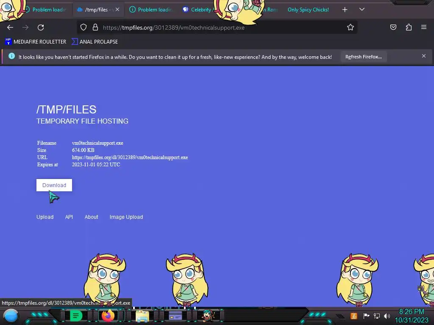Open Action Center flag tray icon

[x=366, y=316]
